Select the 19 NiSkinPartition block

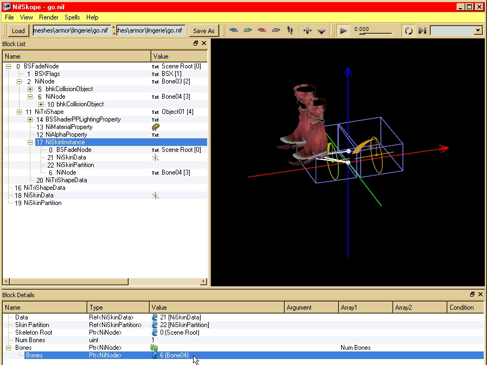pos(42,203)
